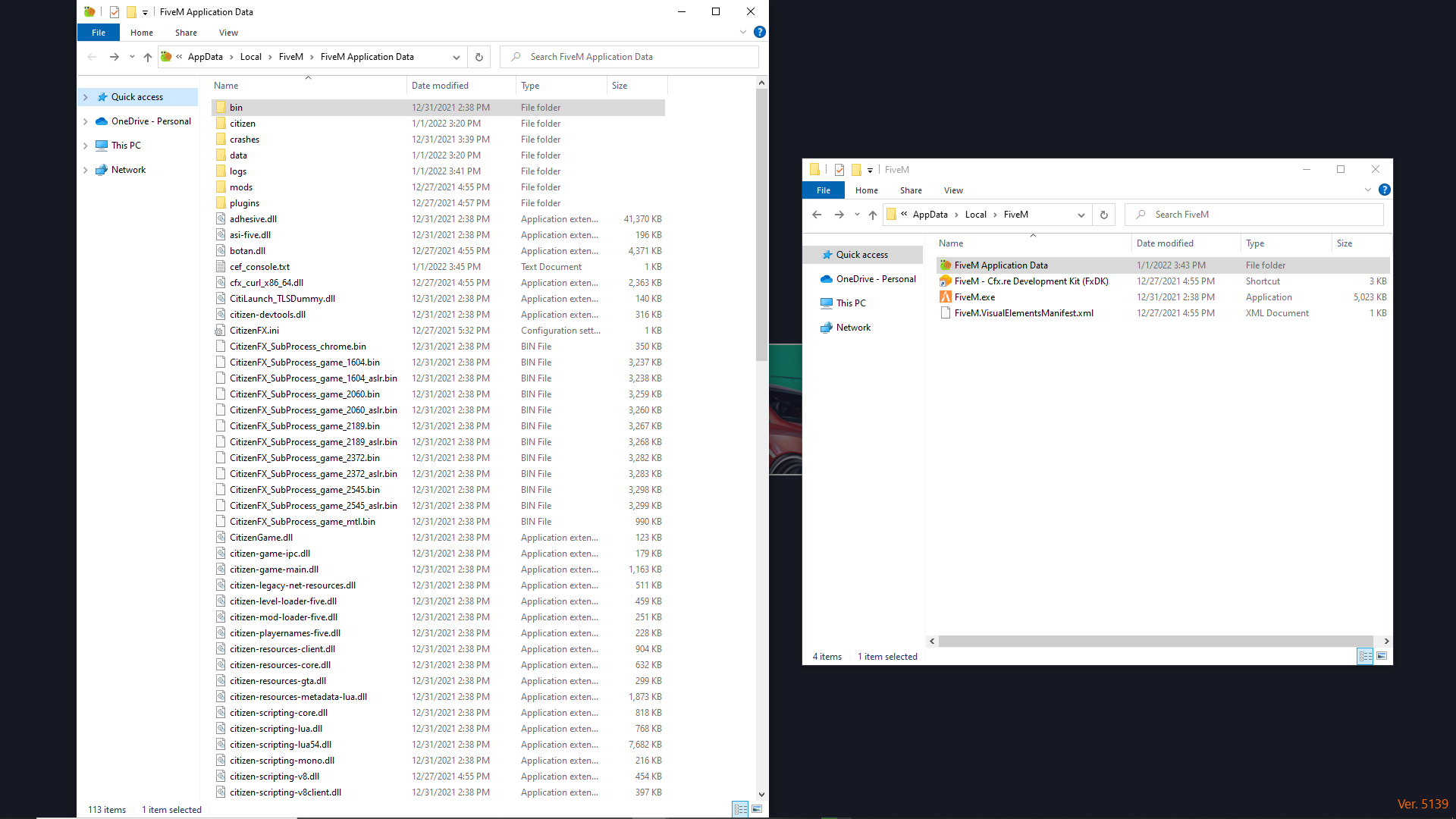This screenshot has height=819, width=1456.
Task: Switch FiveM window to Large icons view
Action: pyautogui.click(x=1382, y=656)
